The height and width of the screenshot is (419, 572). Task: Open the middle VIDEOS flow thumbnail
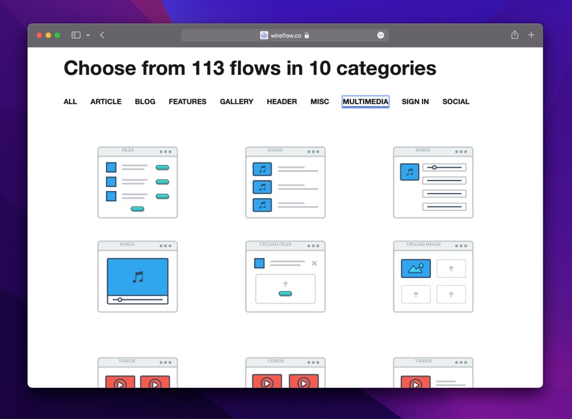click(285, 372)
